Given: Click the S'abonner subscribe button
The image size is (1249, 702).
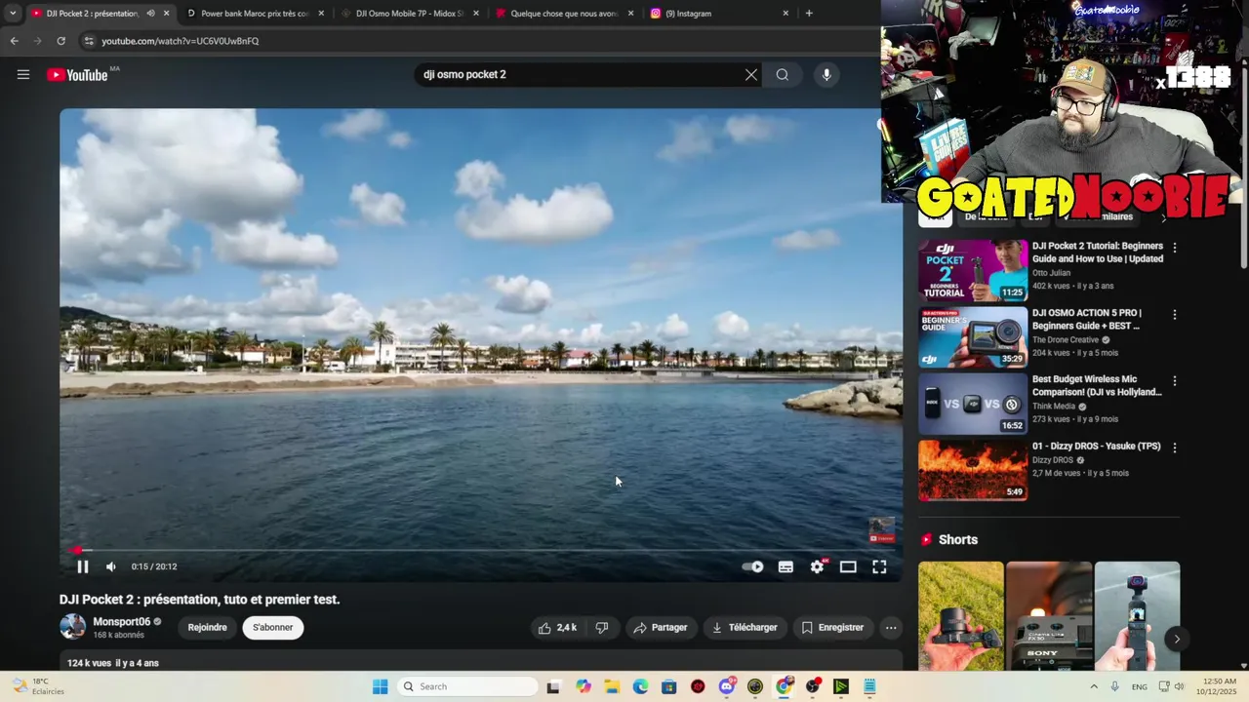Looking at the screenshot, I should pos(272,628).
